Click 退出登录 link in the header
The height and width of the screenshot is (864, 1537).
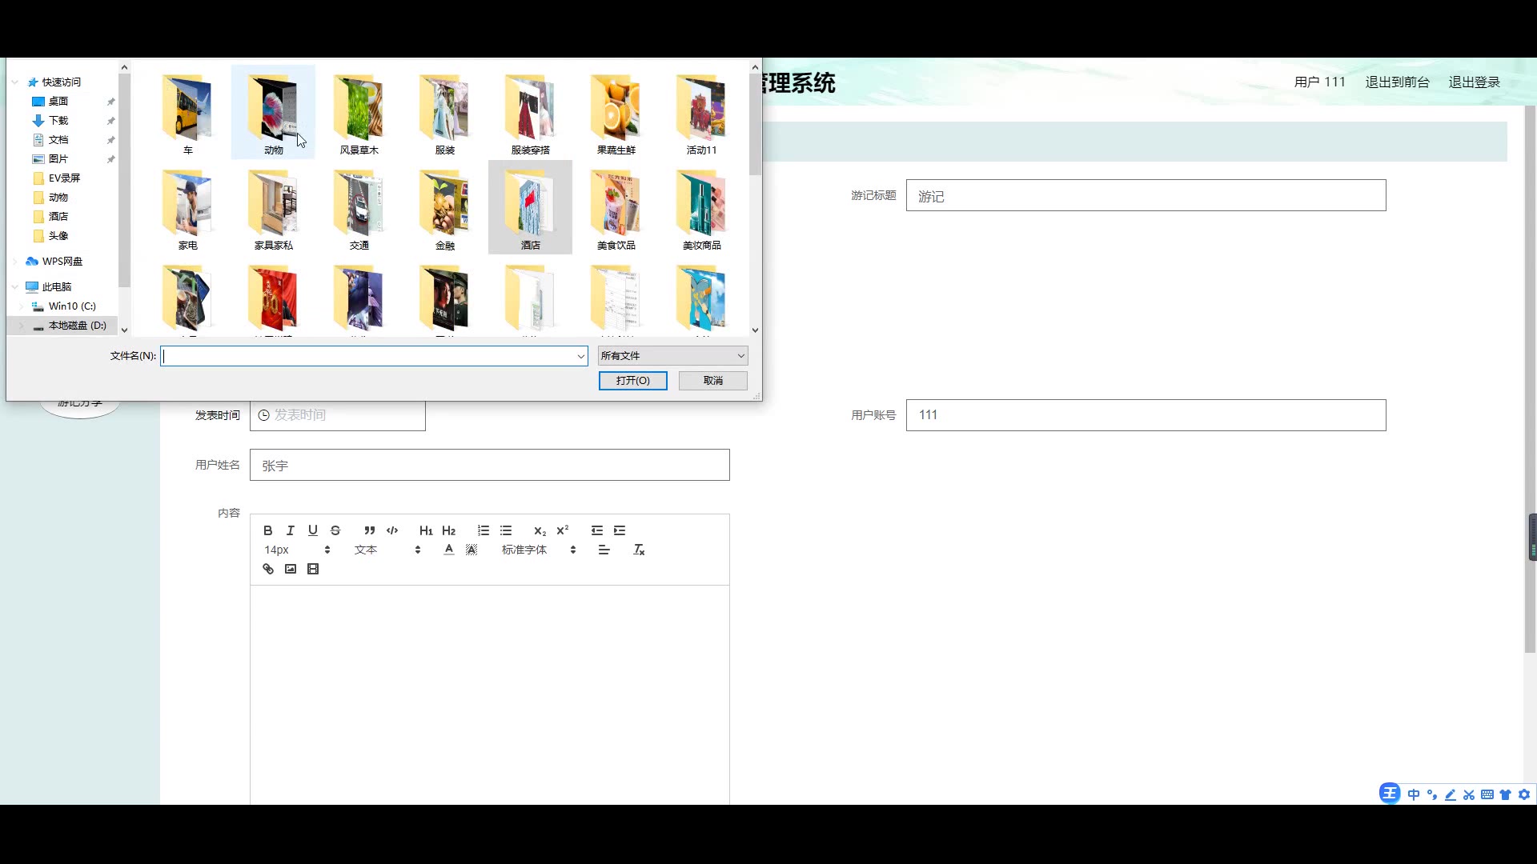(1474, 82)
